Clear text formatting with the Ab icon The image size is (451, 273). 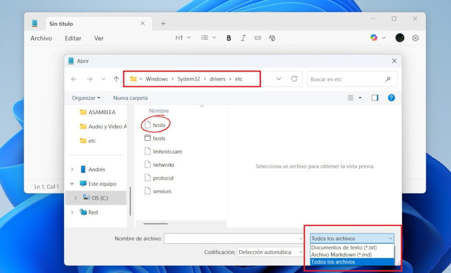tap(272, 38)
